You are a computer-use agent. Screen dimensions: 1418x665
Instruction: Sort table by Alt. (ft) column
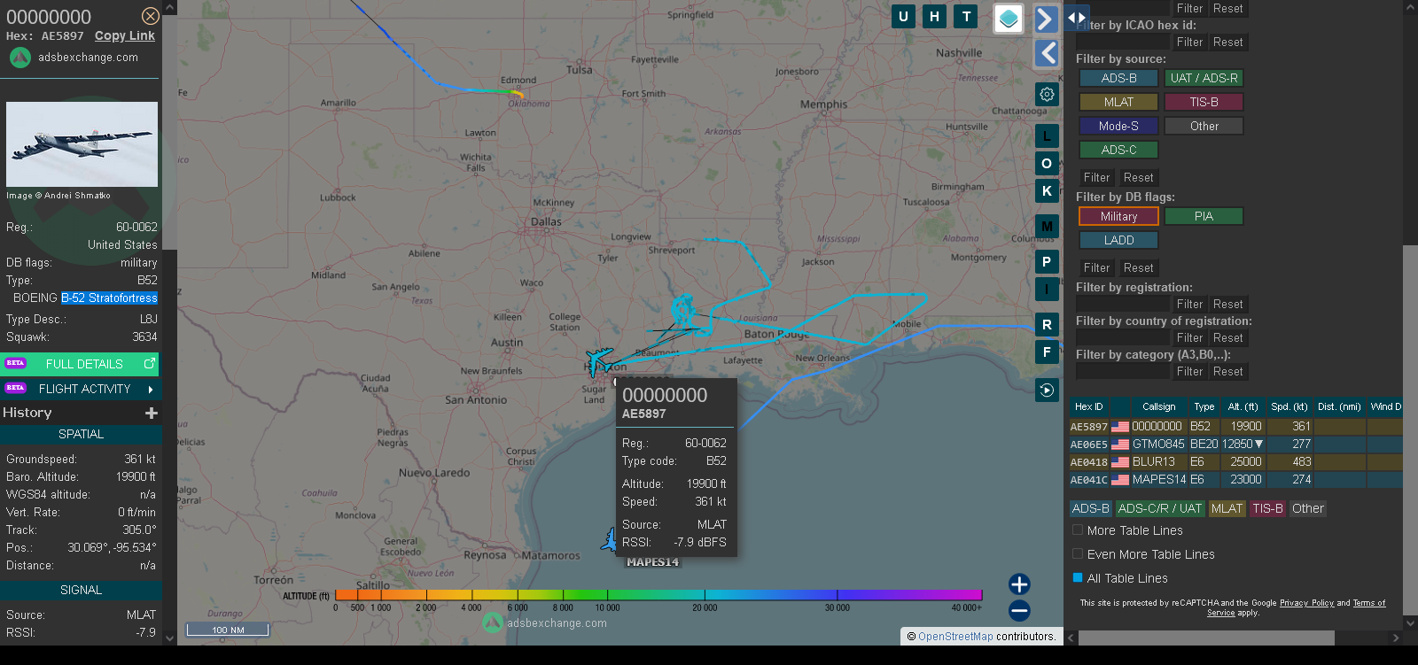tap(1243, 406)
